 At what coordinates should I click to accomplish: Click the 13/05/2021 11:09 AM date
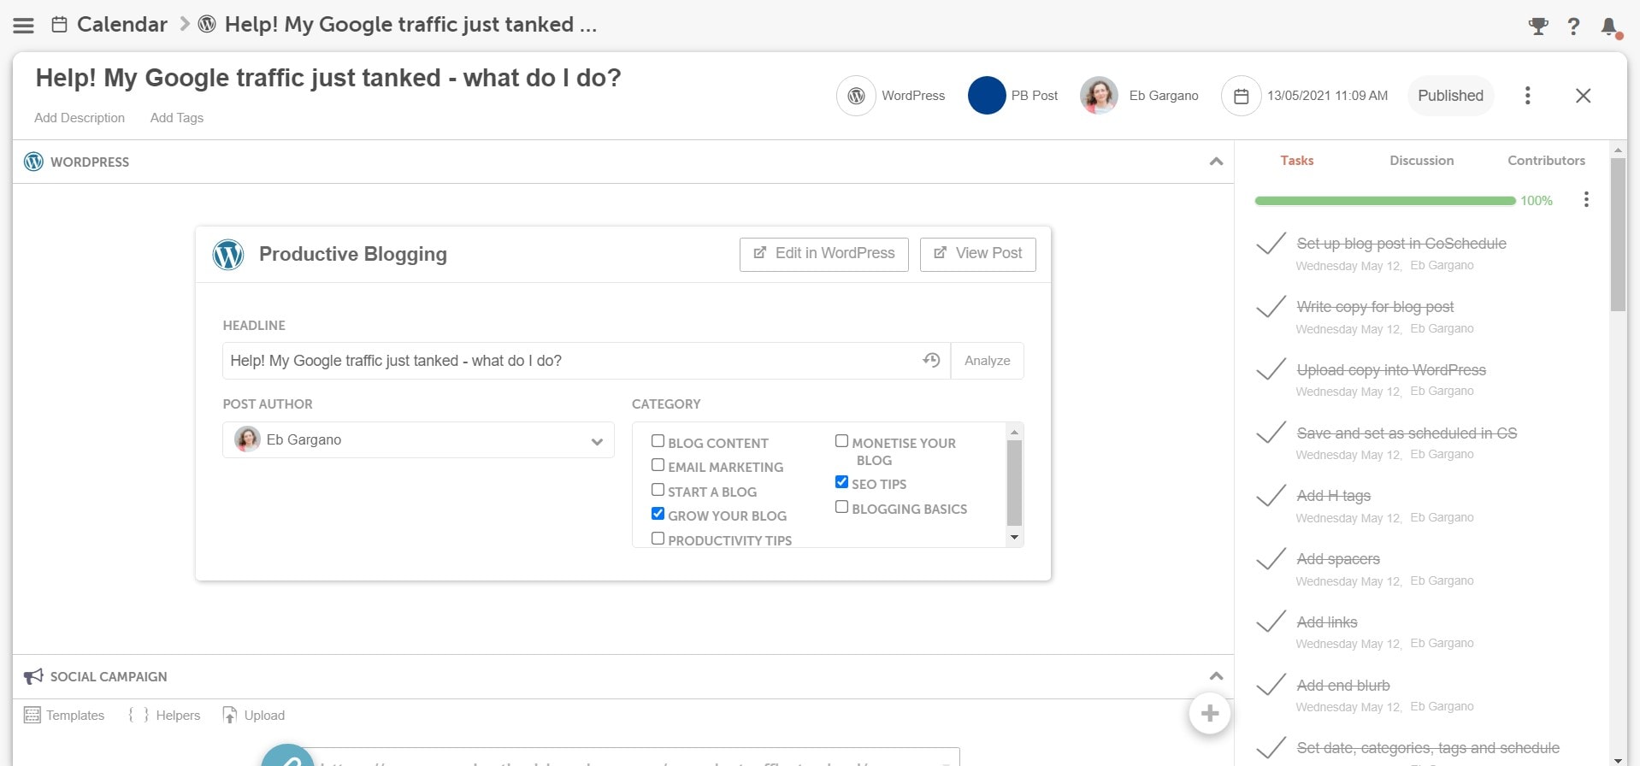(1327, 96)
